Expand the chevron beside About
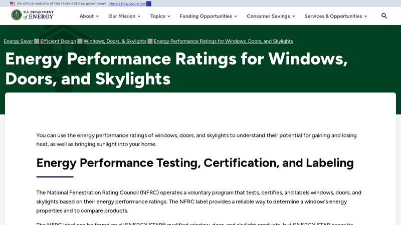 97,16
